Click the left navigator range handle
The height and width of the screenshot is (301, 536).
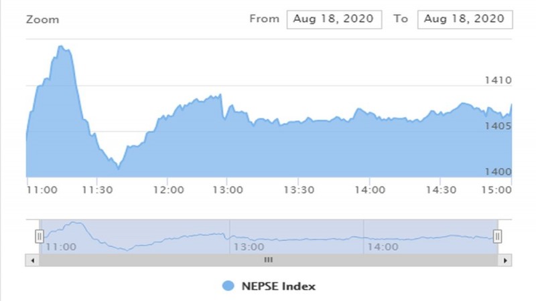pos(40,235)
